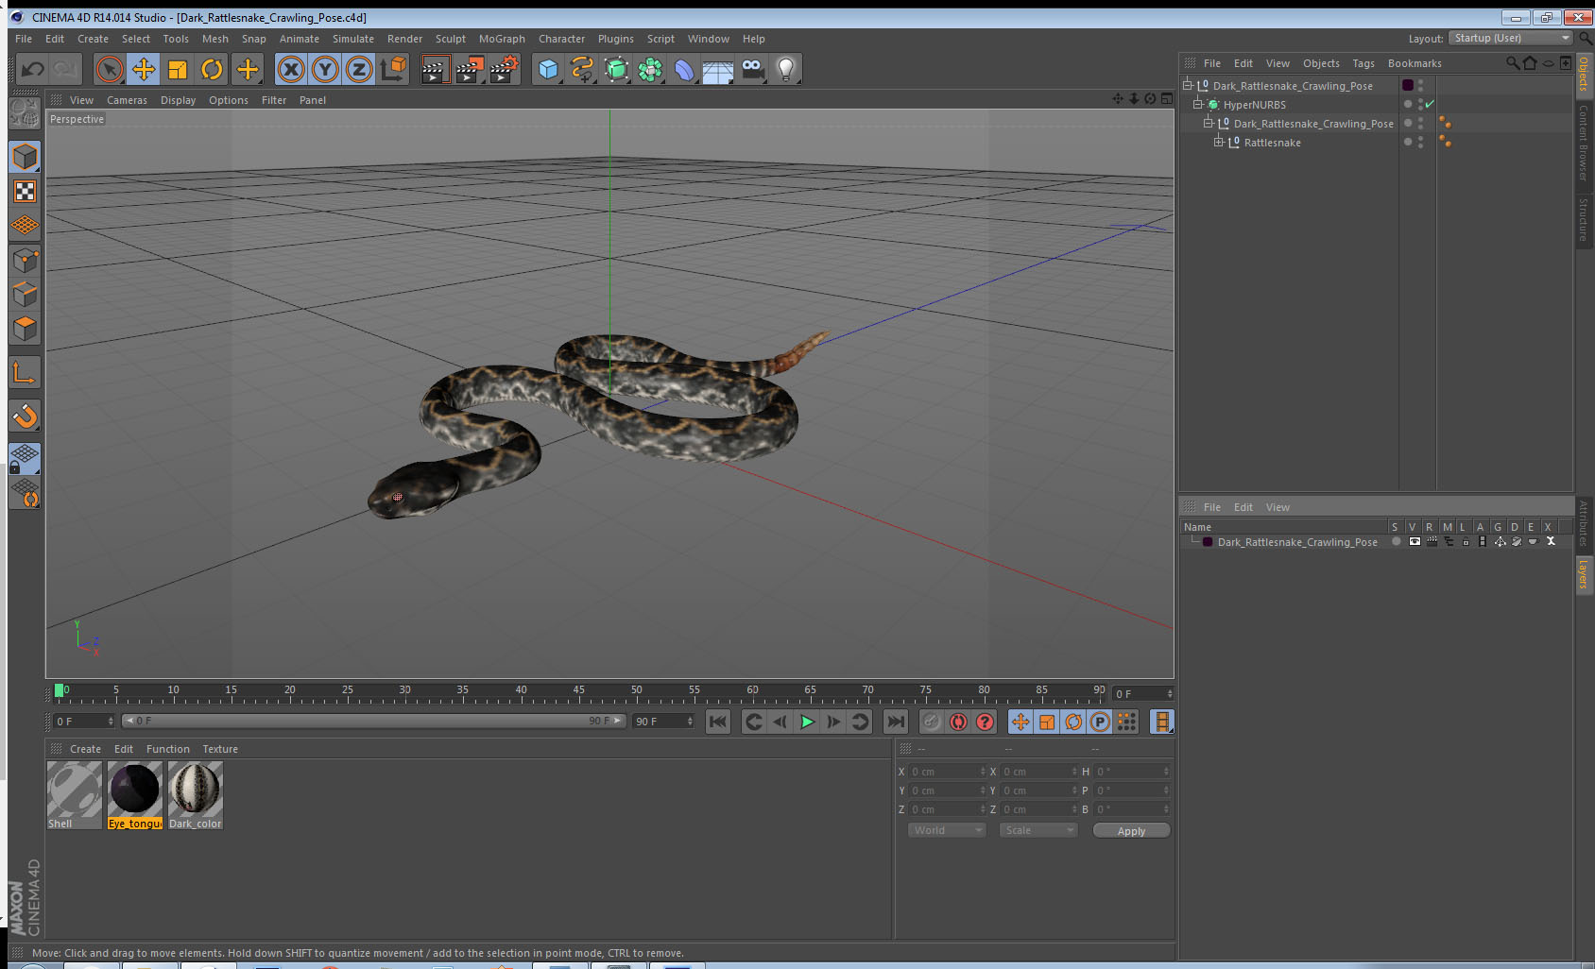Screen dimensions: 1595x969
Task: Toggle X axis lock
Action: point(291,69)
